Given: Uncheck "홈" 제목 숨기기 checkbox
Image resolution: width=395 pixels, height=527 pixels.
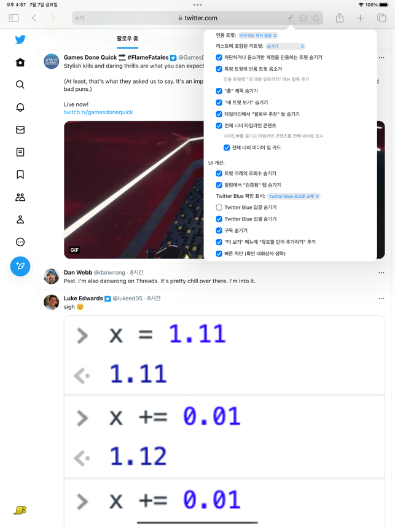Looking at the screenshot, I should coord(219,91).
